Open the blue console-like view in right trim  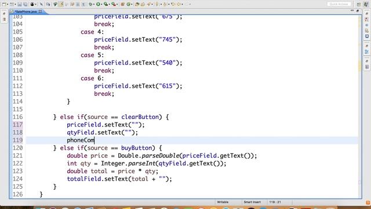(367, 36)
